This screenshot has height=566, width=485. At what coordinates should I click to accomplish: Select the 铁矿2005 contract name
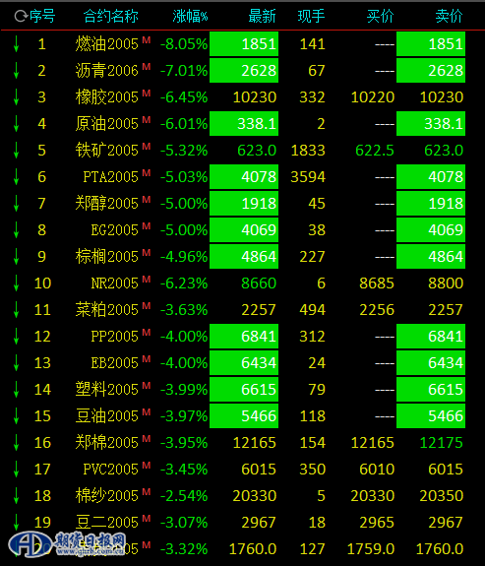coord(107,151)
